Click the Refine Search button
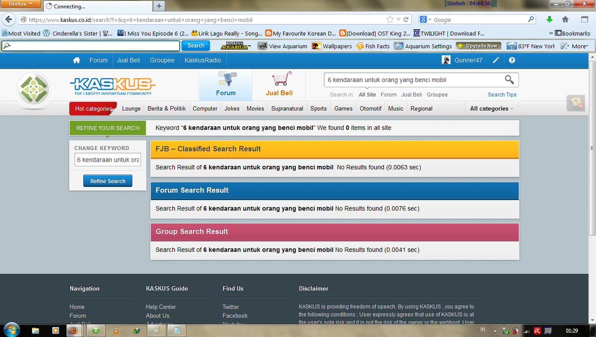596x337 pixels. click(x=108, y=181)
